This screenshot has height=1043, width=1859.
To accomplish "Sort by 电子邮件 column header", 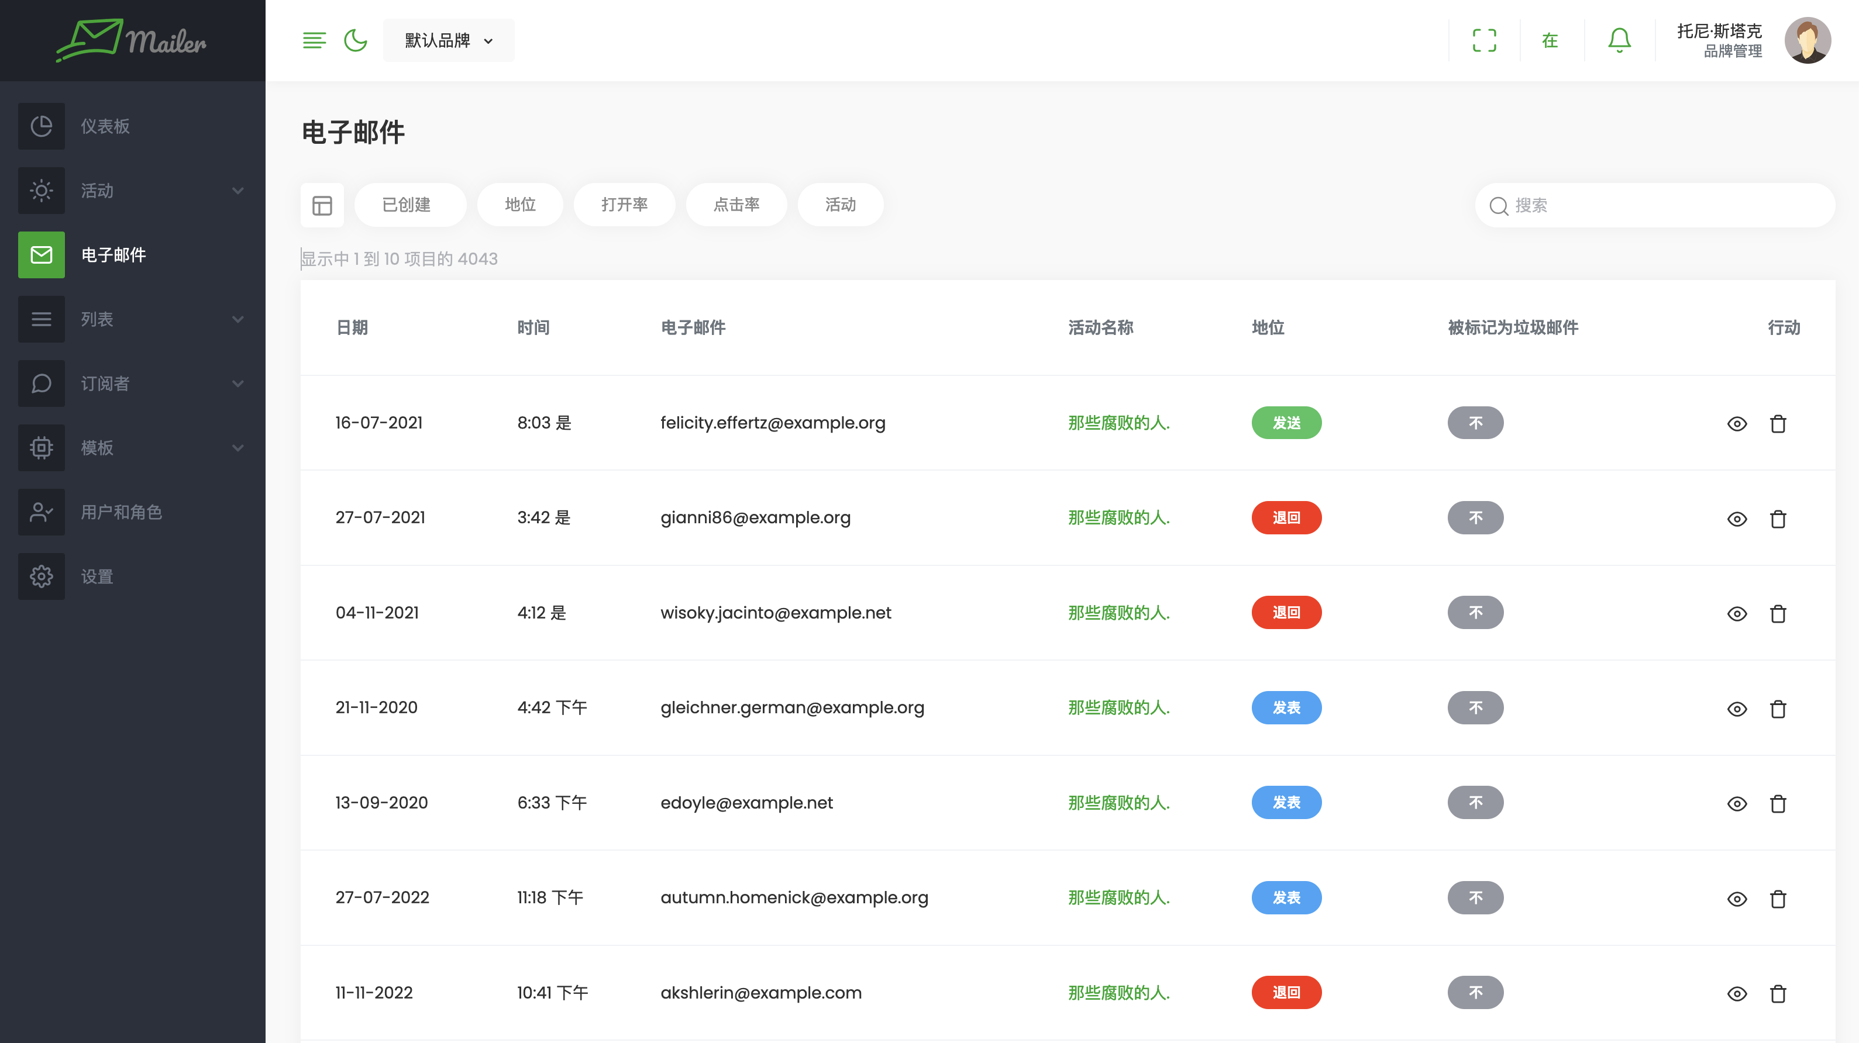I will tap(693, 327).
